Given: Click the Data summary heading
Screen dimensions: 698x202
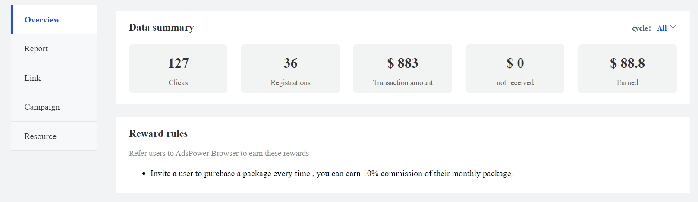Looking at the screenshot, I should tap(161, 28).
